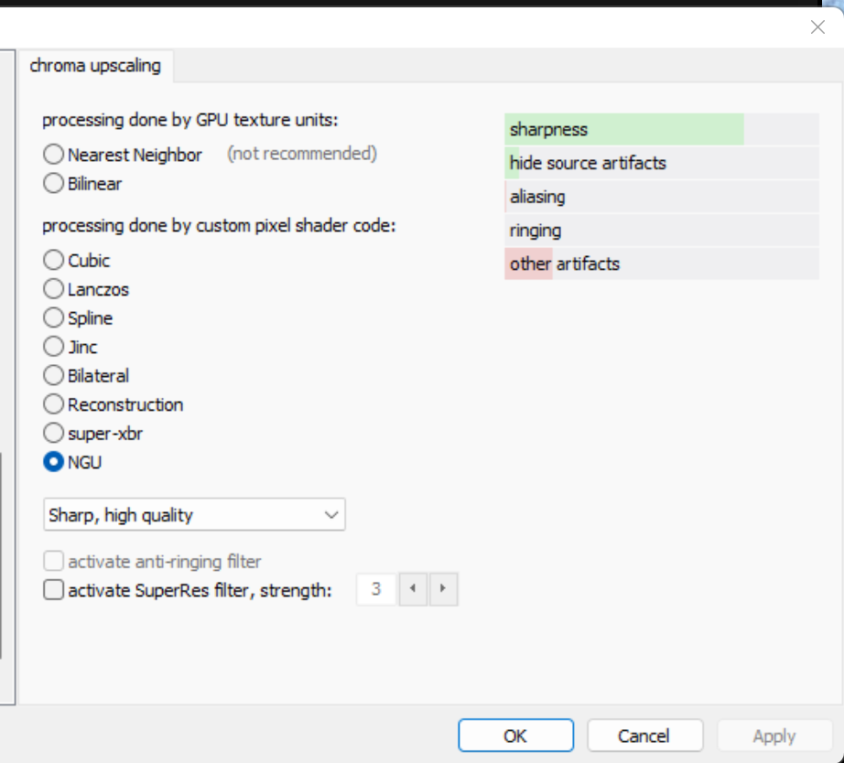Choose Reconstruction radio option

pyautogui.click(x=53, y=404)
